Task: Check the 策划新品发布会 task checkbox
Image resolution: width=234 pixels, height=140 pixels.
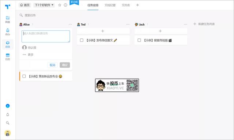Action: click(24, 76)
